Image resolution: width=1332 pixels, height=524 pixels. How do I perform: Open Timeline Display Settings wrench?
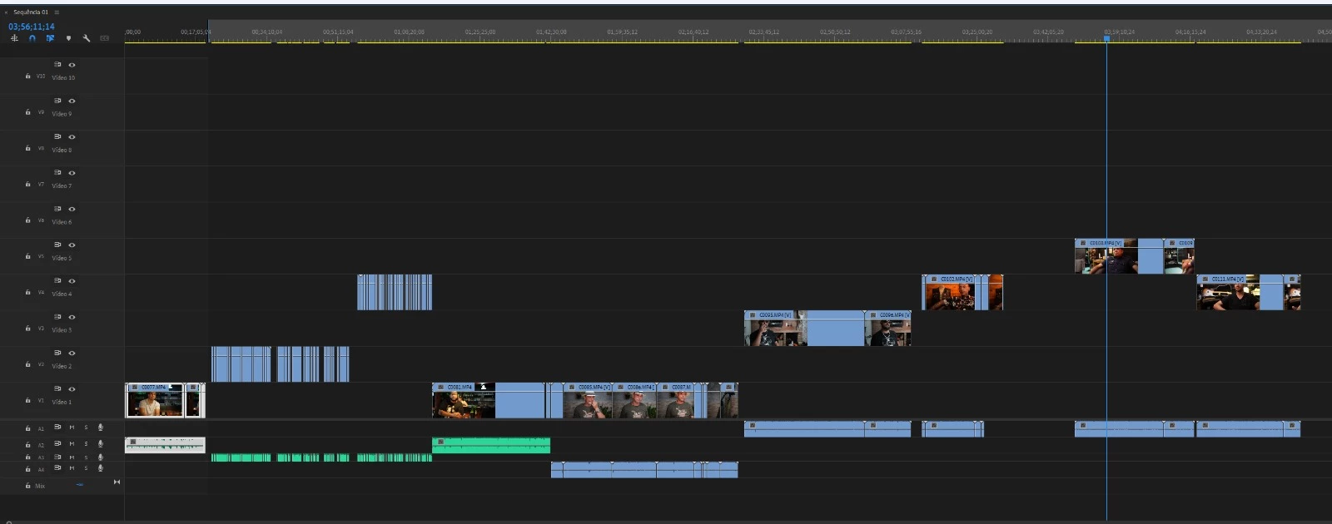tap(86, 38)
